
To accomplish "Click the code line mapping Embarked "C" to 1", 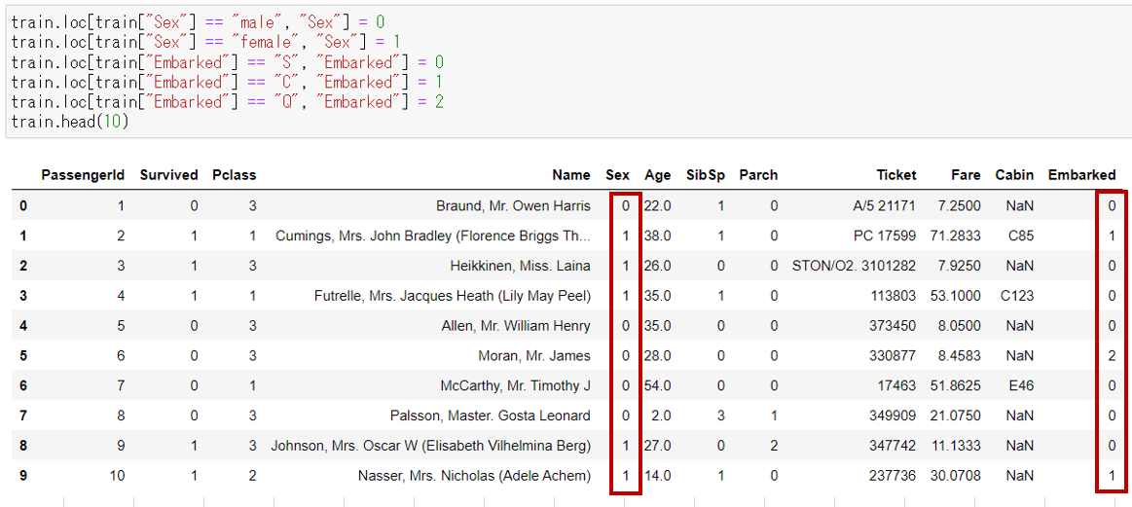I will 227,83.
